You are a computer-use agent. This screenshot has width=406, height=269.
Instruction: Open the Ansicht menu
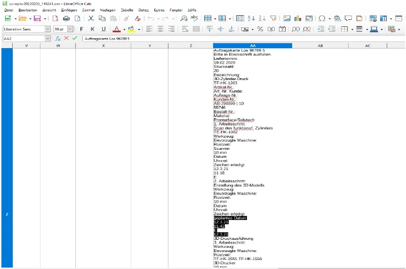(x=49, y=10)
